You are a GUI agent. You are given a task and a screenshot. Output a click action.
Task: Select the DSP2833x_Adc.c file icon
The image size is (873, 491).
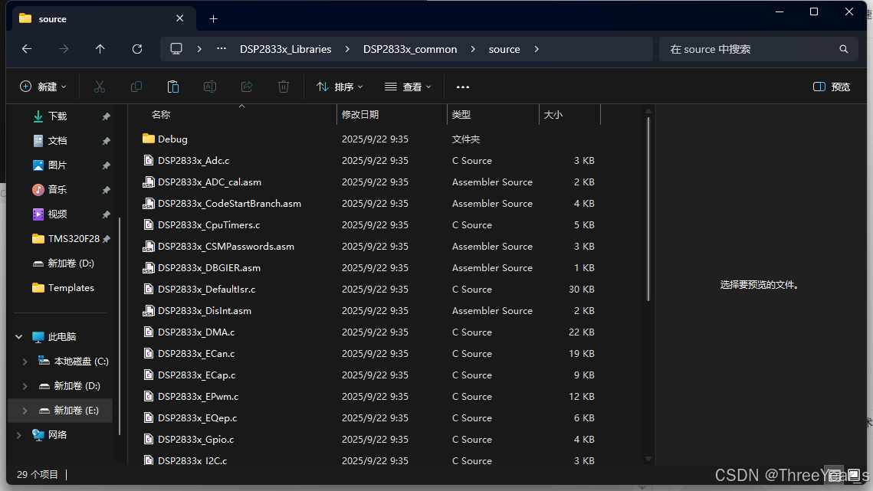pyautogui.click(x=148, y=160)
